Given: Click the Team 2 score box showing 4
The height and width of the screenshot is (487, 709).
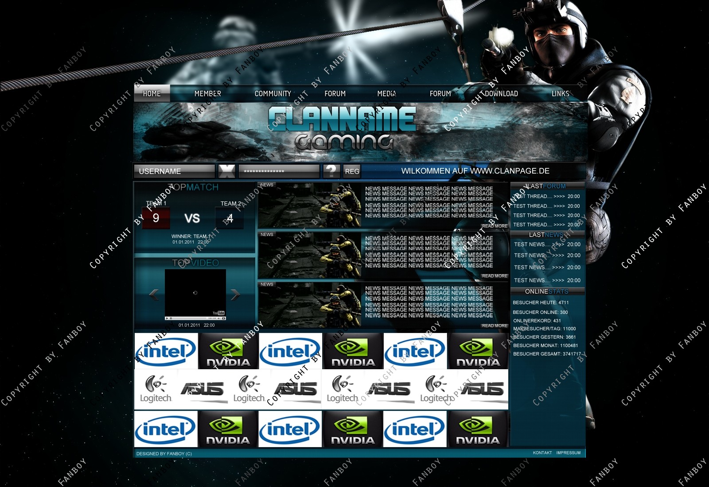Looking at the screenshot, I should [230, 218].
